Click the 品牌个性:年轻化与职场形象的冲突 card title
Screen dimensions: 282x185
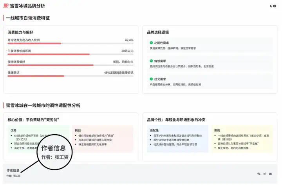click(x=176, y=120)
